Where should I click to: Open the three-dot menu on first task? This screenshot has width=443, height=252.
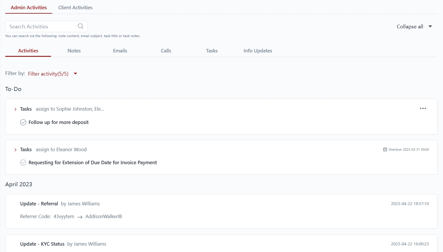pos(423,108)
